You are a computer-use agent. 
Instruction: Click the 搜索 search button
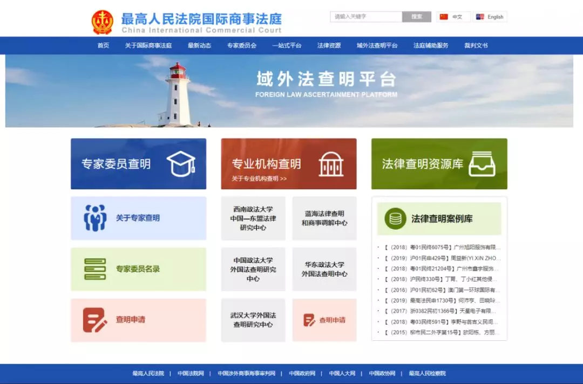pyautogui.click(x=417, y=17)
